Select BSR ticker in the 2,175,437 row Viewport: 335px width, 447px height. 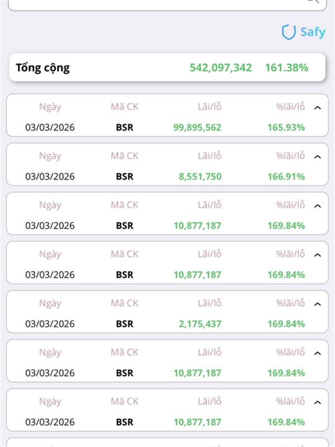click(x=125, y=324)
